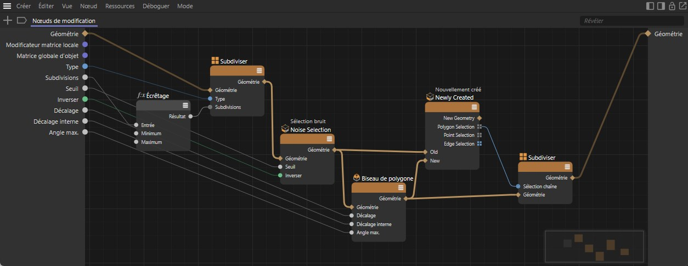This screenshot has width=688, height=266.
Task: Open the editor in a new window
Action: [x=682, y=7]
